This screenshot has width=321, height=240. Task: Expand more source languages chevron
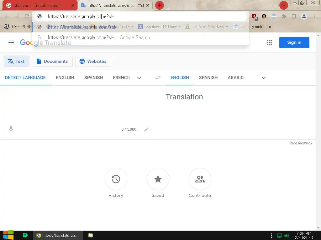[139, 78]
